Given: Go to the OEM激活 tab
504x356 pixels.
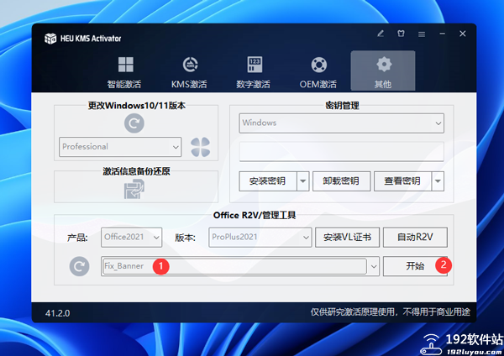Looking at the screenshot, I should pos(318,72).
